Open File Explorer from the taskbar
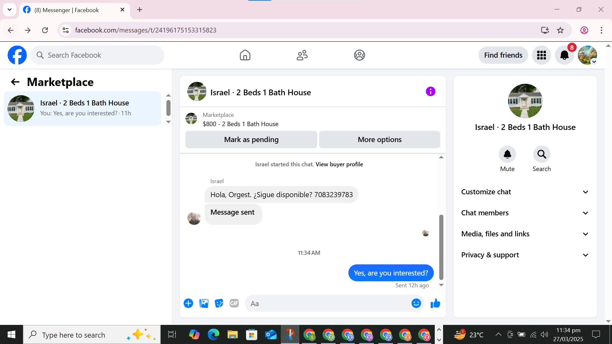 [232, 335]
